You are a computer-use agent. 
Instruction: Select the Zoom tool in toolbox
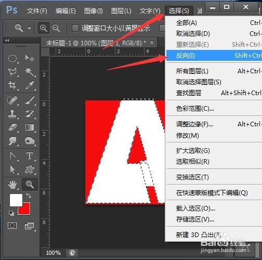(30, 184)
